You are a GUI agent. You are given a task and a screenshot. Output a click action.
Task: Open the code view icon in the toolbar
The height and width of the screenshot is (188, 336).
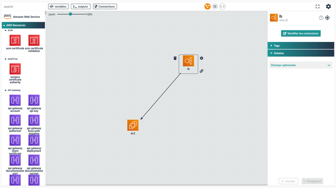coord(222,6)
